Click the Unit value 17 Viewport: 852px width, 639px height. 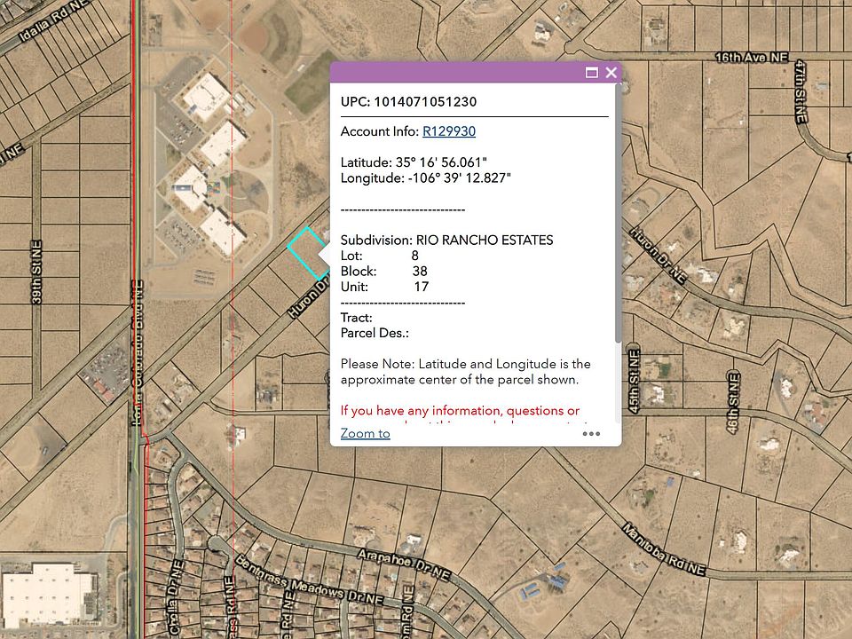pos(422,287)
